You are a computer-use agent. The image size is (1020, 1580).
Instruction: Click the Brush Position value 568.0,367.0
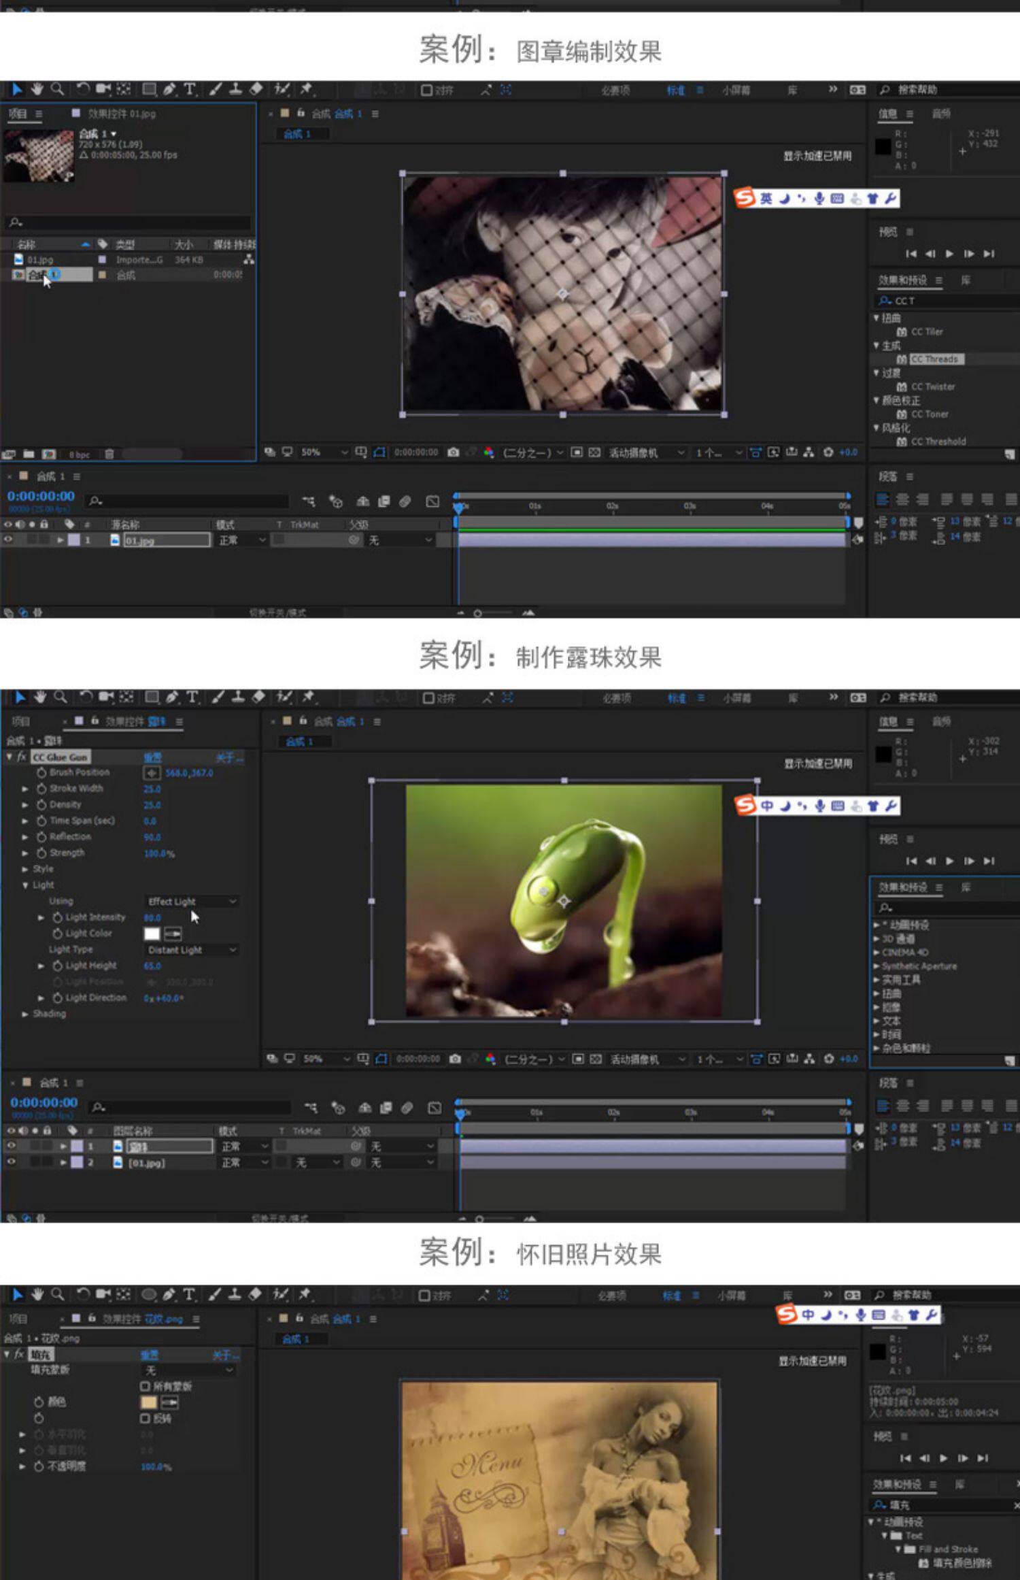click(189, 773)
